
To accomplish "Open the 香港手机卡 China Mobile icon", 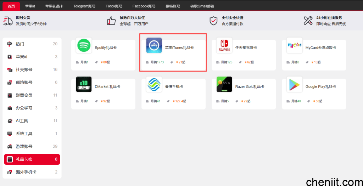I will 154,84.
